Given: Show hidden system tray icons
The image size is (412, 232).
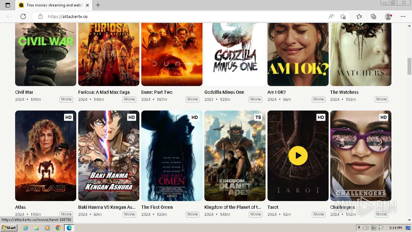Looking at the screenshot, I should [x=359, y=228].
